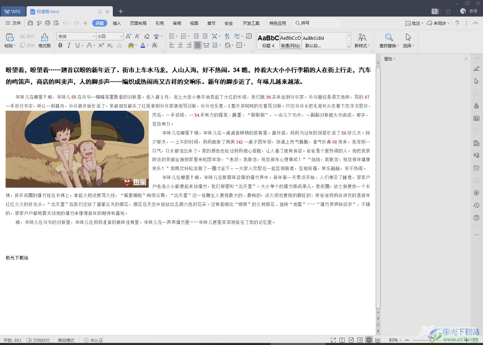Sort text with the A-Z sort icon

(x=227, y=36)
